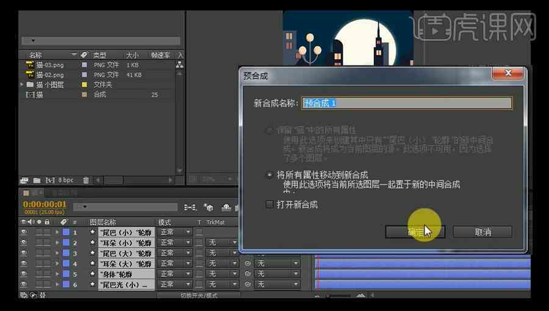This screenshot has width=549, height=311.
Task: Toggle the hide shy layers icon in the timeline
Action: [x=226, y=208]
